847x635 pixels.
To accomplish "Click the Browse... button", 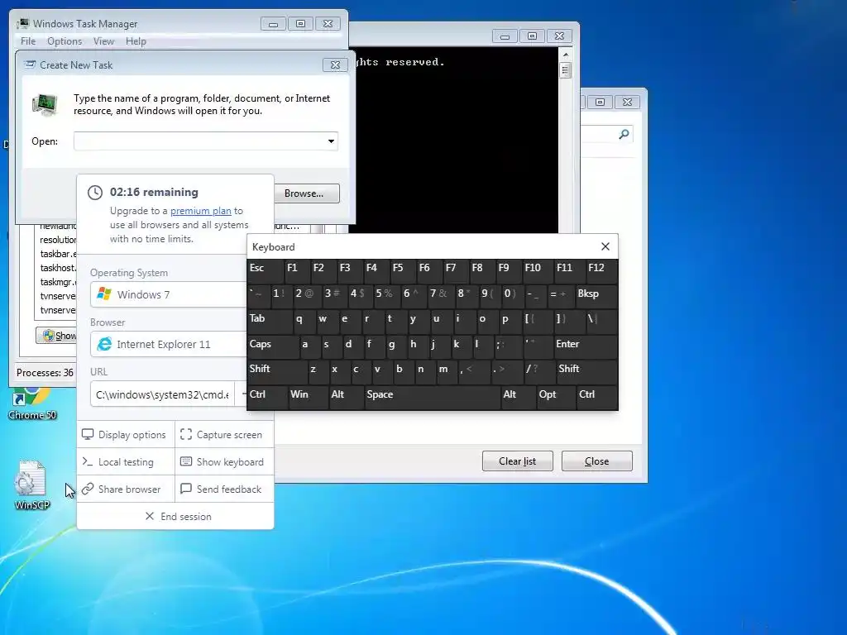I will (307, 193).
